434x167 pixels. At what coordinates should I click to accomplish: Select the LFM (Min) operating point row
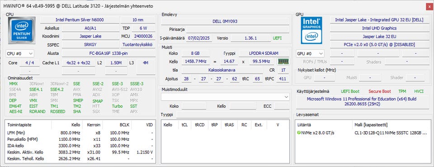coord(80,133)
